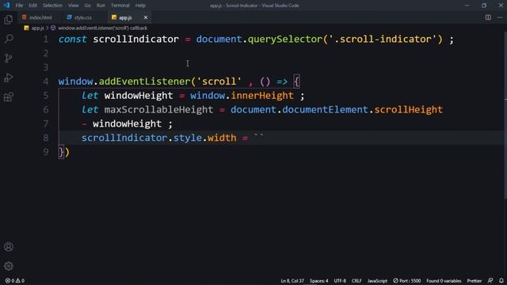Change line endings via CRLF

(356, 281)
